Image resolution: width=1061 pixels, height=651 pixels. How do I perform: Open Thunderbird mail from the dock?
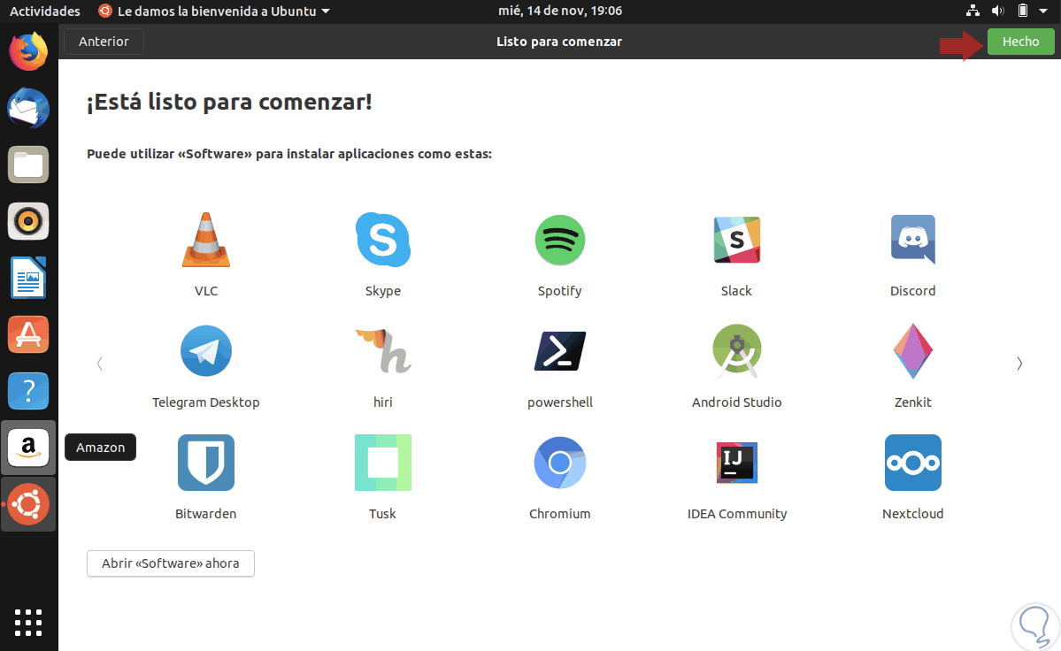coord(27,108)
